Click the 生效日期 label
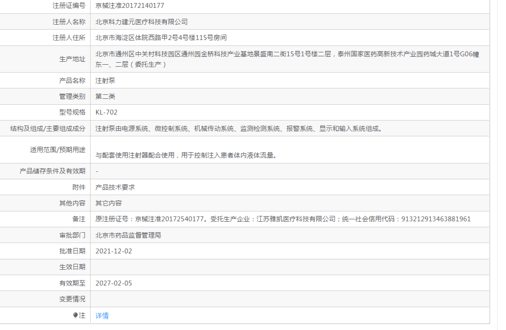This screenshot has width=506, height=330. (72, 267)
